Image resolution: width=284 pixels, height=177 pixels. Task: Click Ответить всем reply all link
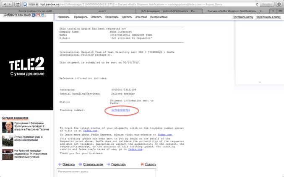93,164
